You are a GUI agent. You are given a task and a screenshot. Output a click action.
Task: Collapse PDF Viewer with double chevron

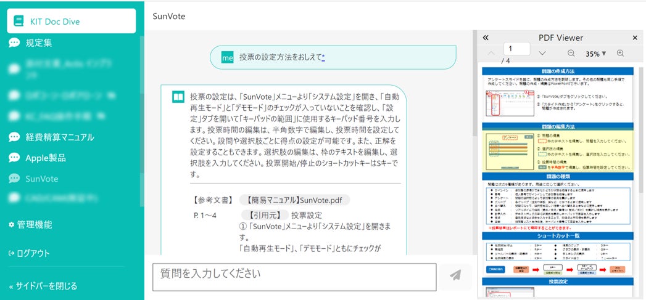(486, 38)
